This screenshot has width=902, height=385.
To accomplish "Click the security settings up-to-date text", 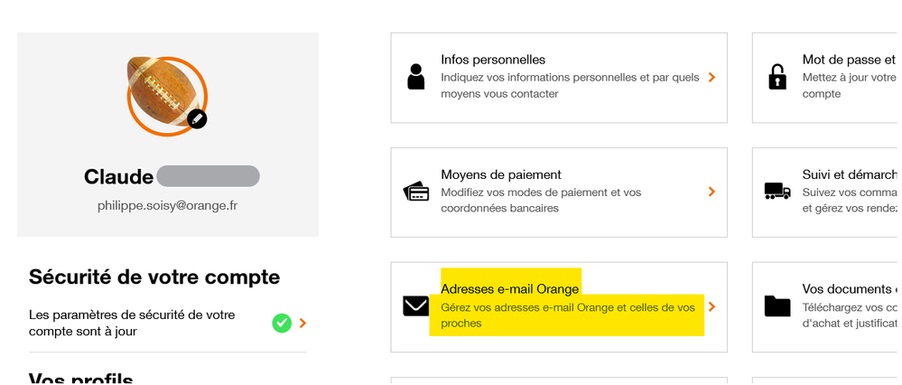I will 132,323.
